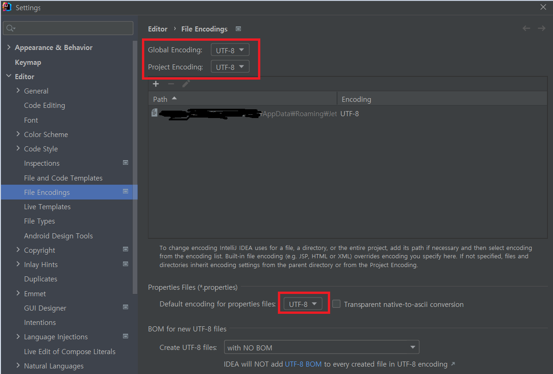The width and height of the screenshot is (553, 374).
Task: Click UTF-8 encoding cell in path row
Action: pos(350,114)
